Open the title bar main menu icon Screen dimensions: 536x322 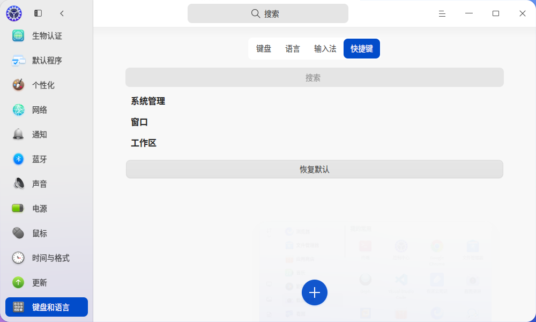[442, 14]
